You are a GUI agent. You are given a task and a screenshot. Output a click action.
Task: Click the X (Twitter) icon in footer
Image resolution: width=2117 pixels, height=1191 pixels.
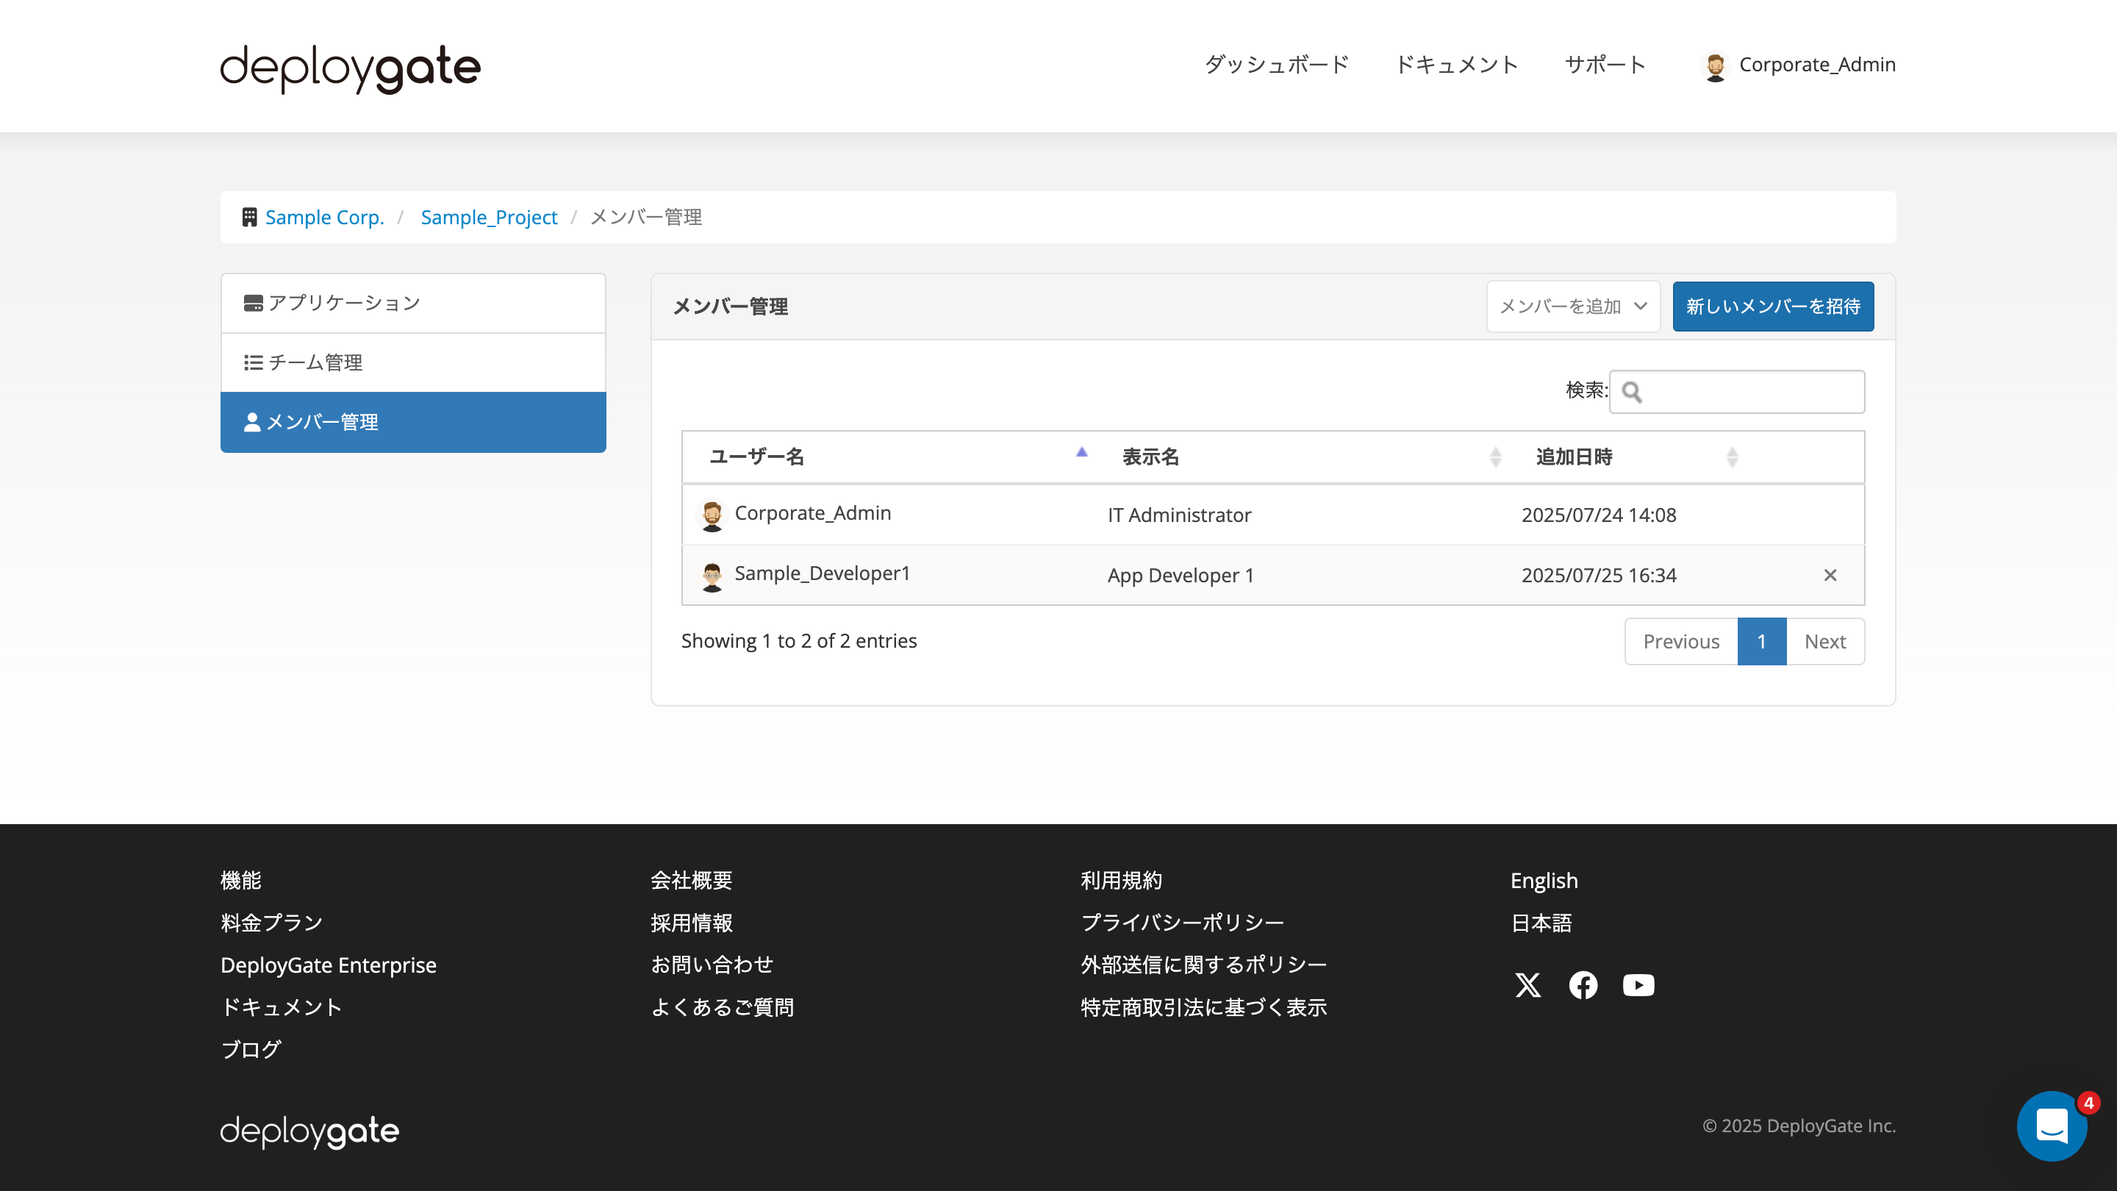coord(1527,984)
